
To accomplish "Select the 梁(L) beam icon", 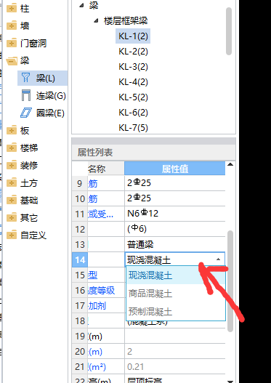I will pos(25,78).
